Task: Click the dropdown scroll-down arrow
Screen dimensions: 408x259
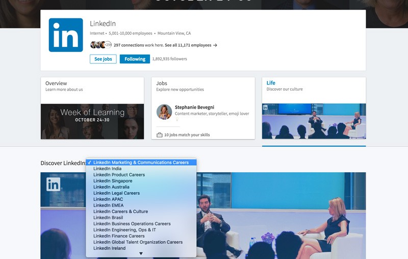Action: tap(141, 253)
